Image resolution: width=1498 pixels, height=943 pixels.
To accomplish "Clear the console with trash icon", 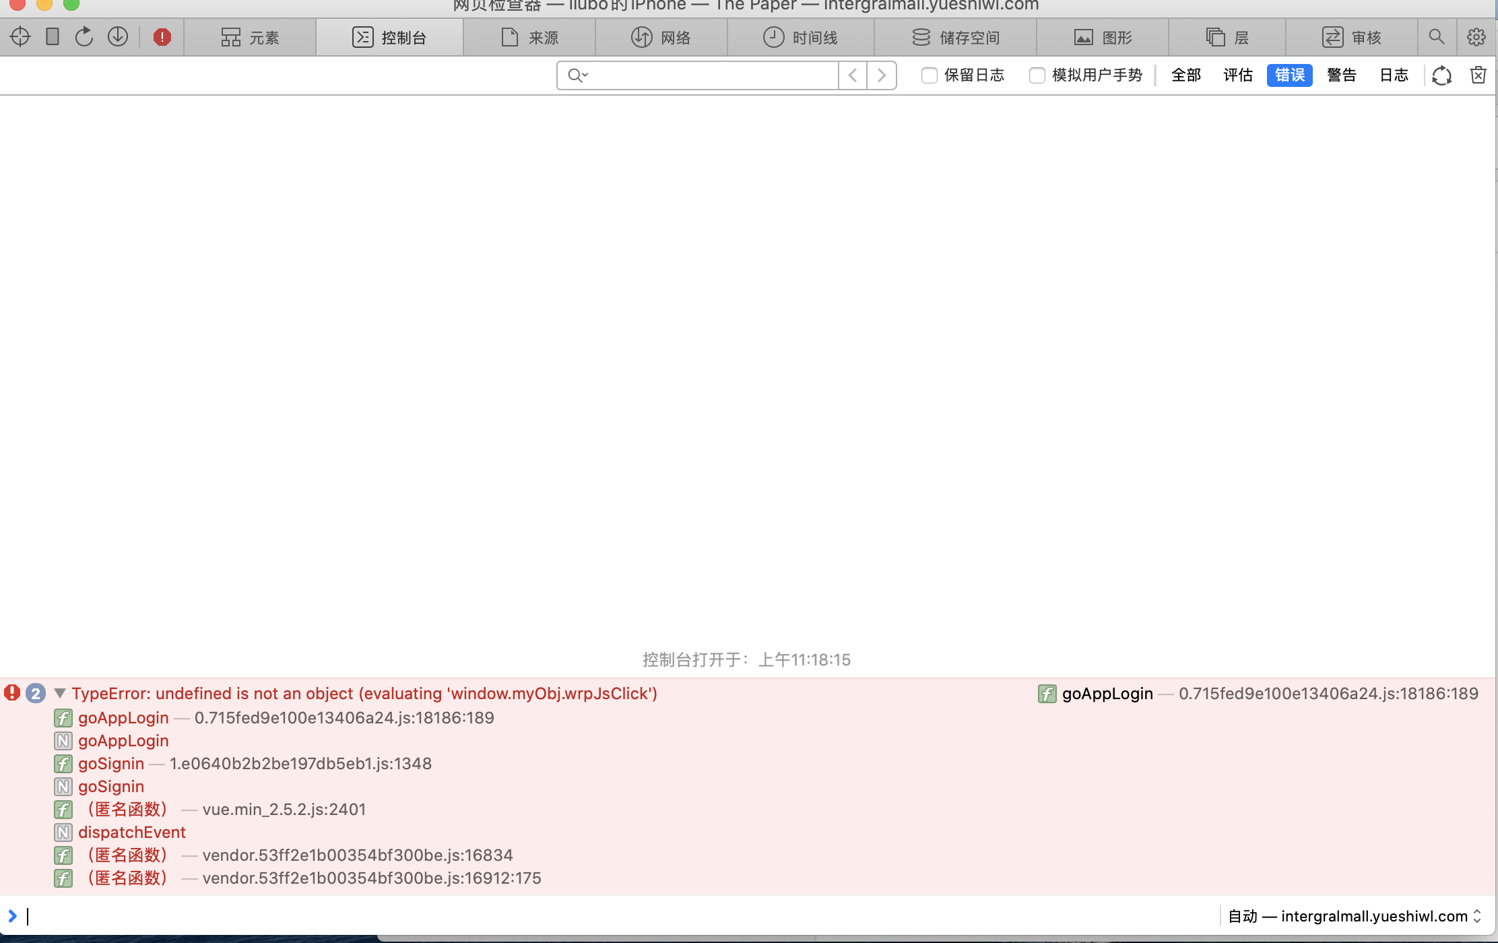I will coord(1478,75).
